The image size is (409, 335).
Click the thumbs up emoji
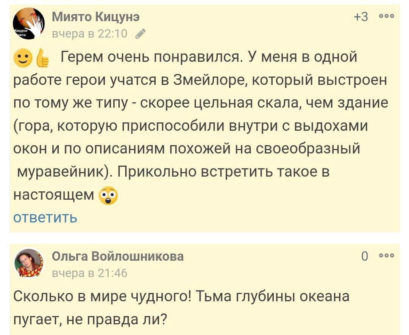pos(42,59)
